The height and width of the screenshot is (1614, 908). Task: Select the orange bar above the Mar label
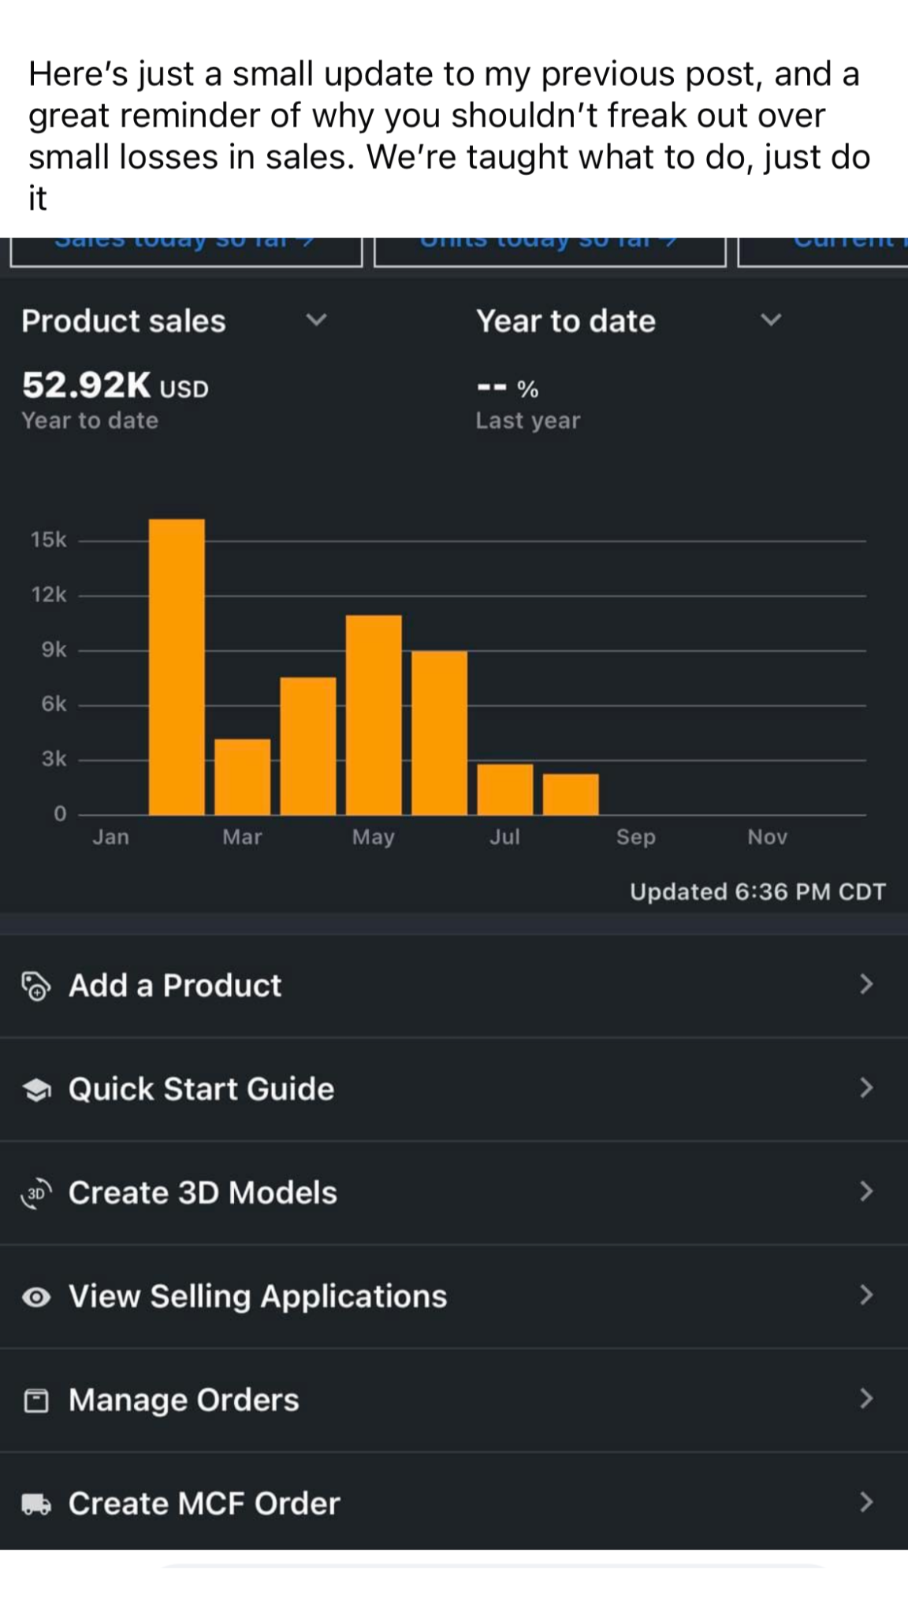coord(242,776)
